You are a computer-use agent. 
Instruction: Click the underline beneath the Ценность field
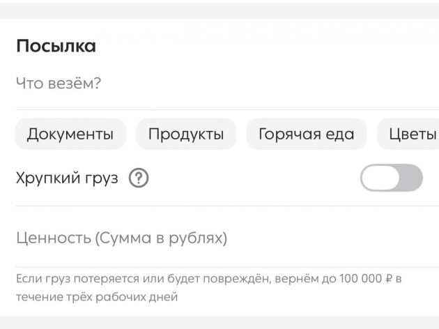tap(227, 267)
